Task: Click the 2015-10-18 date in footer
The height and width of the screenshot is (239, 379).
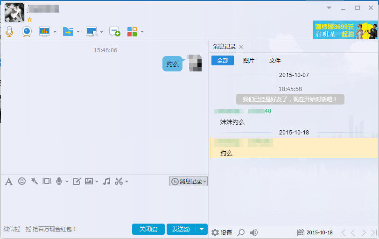Action: pyautogui.click(x=320, y=232)
